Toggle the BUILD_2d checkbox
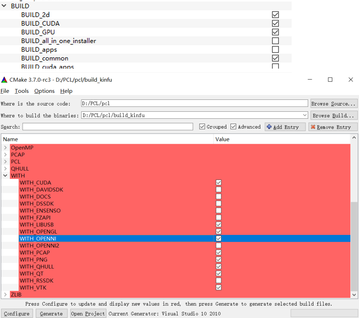The height and width of the screenshot is (318, 359). pos(276,15)
